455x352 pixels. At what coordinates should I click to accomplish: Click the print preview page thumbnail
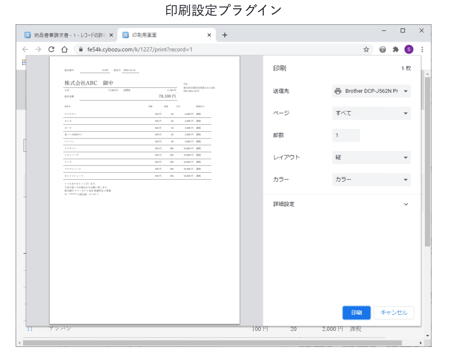pyautogui.click(x=144, y=190)
